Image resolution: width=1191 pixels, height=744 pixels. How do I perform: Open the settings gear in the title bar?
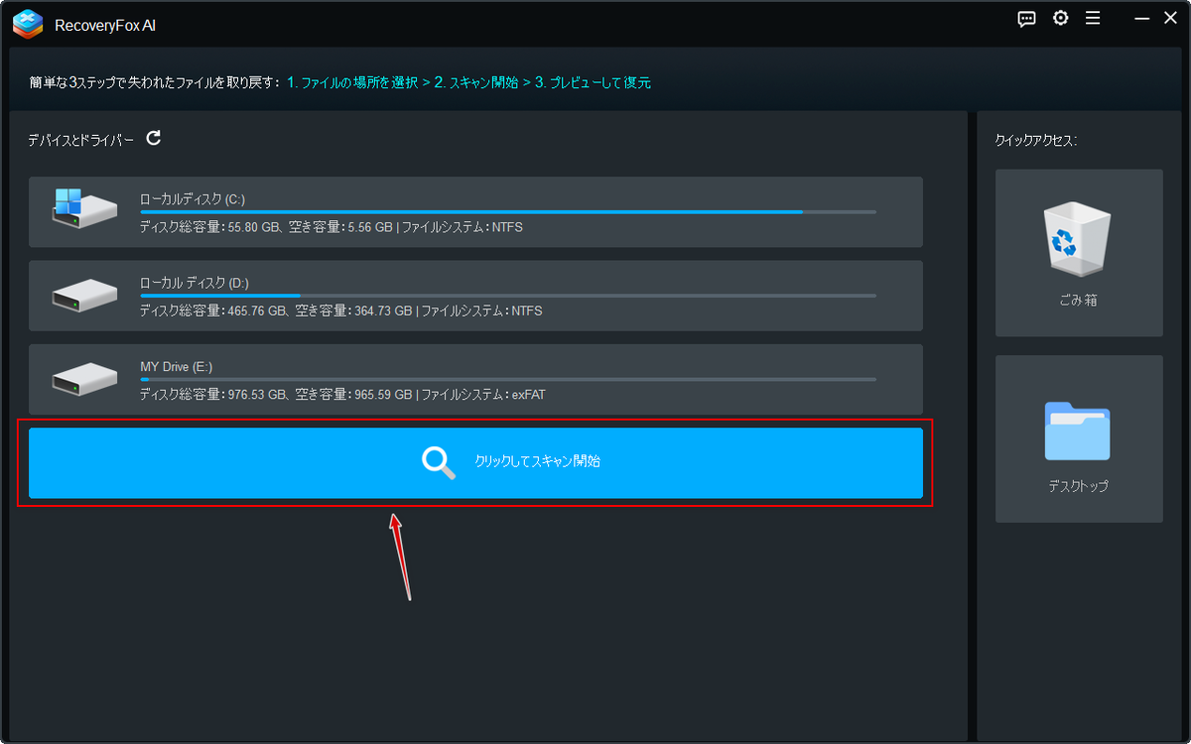point(1060,18)
